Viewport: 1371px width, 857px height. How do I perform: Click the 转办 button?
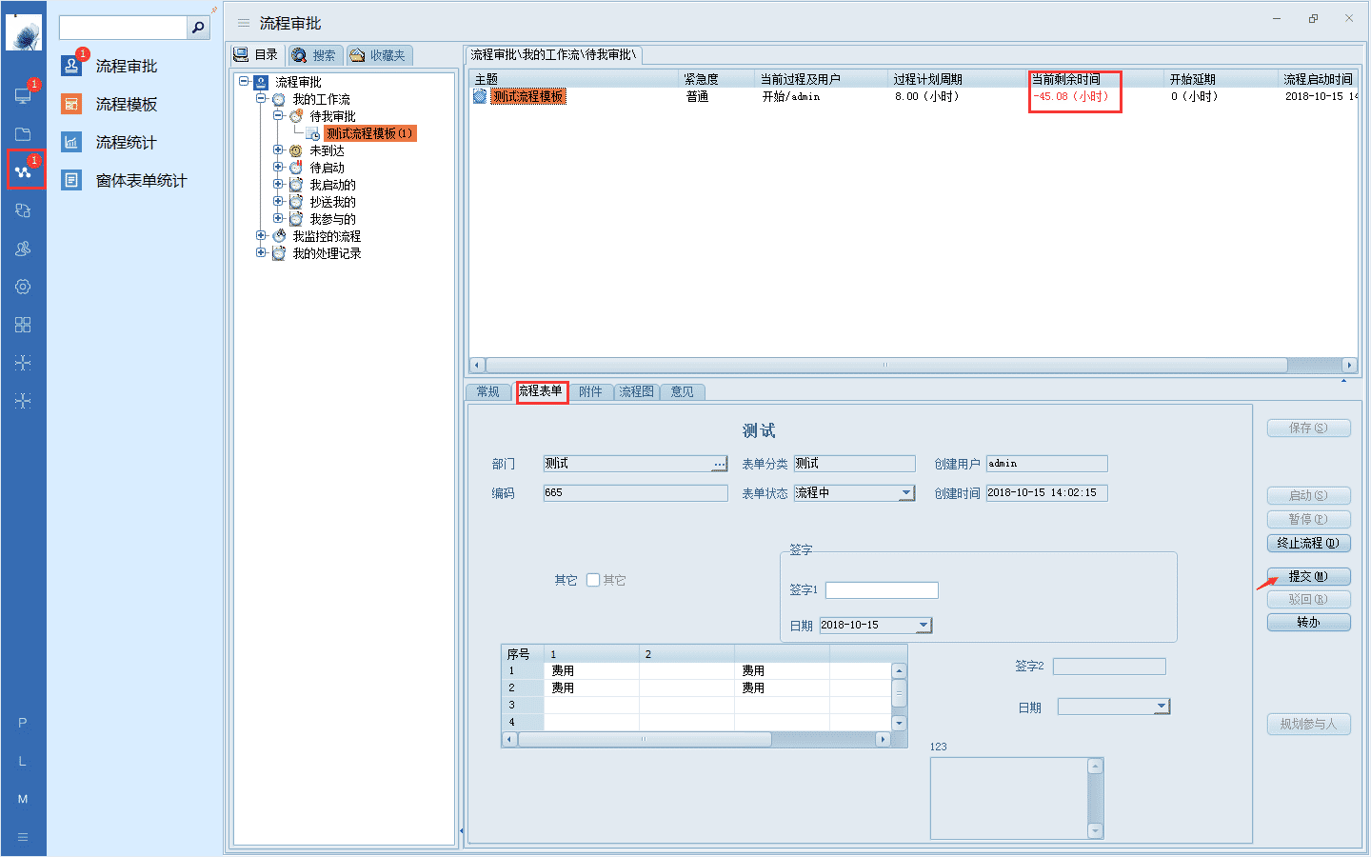coord(1308,623)
